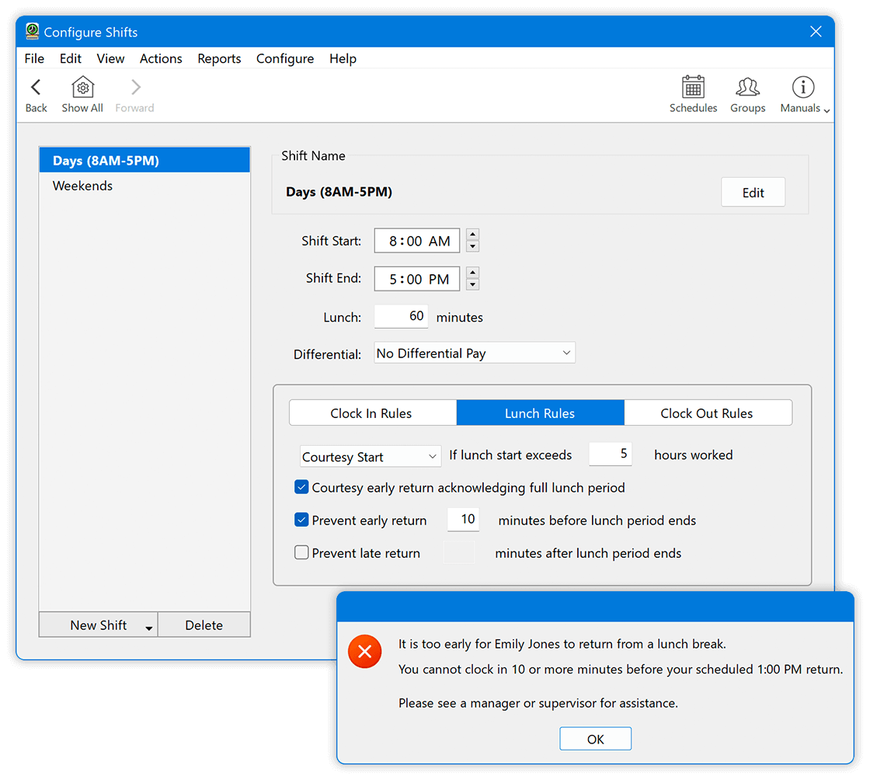Select the Days (8AM-5PM) shift
The image size is (870, 780).
point(144,160)
